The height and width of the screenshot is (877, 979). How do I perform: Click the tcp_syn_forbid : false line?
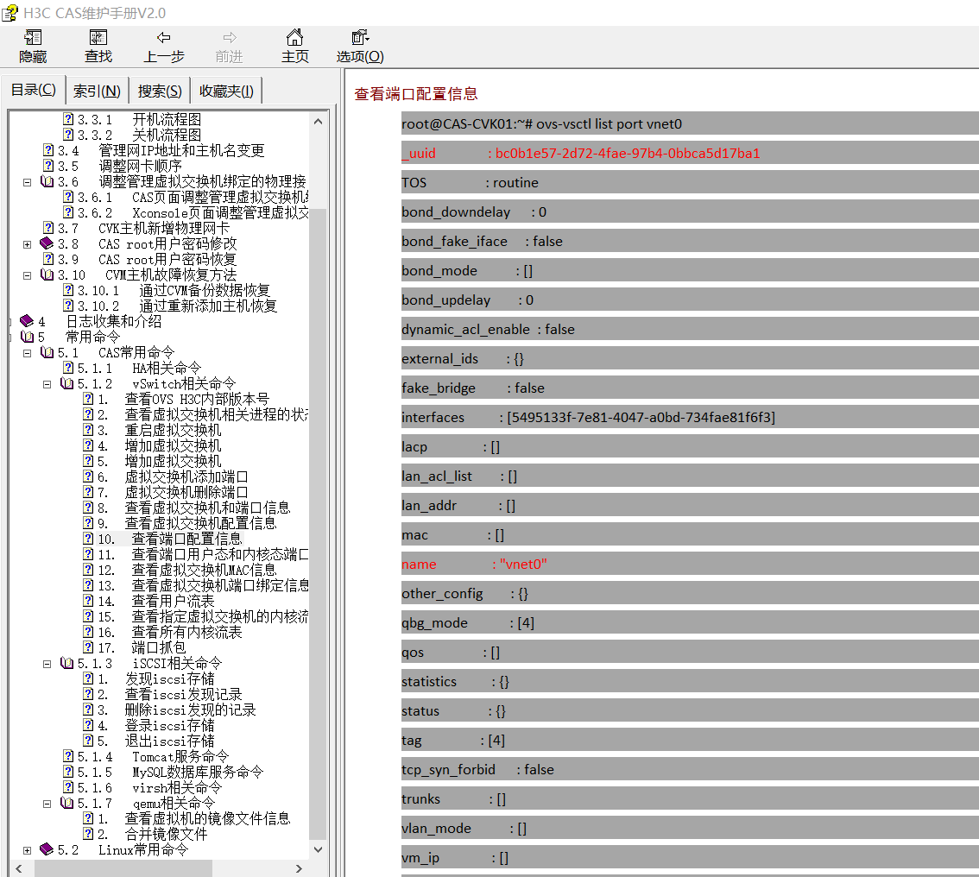click(x=690, y=769)
